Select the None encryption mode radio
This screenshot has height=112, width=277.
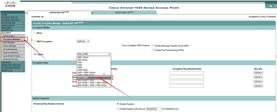pos(35,33)
